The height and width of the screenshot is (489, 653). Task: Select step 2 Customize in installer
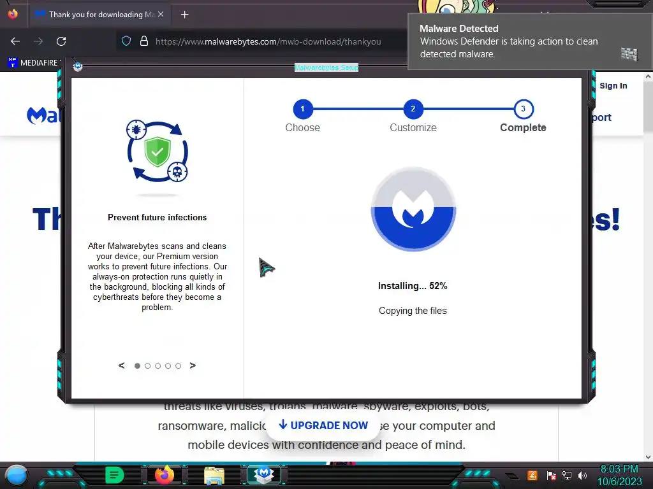point(413,109)
